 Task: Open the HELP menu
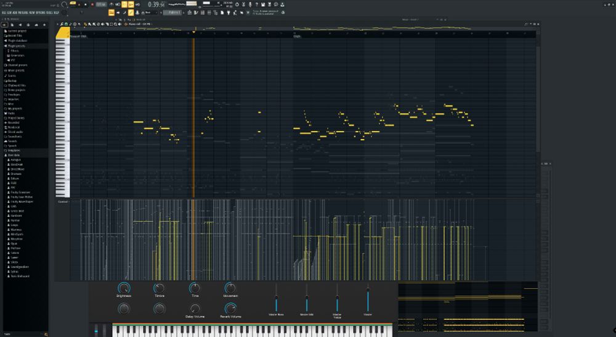point(55,12)
